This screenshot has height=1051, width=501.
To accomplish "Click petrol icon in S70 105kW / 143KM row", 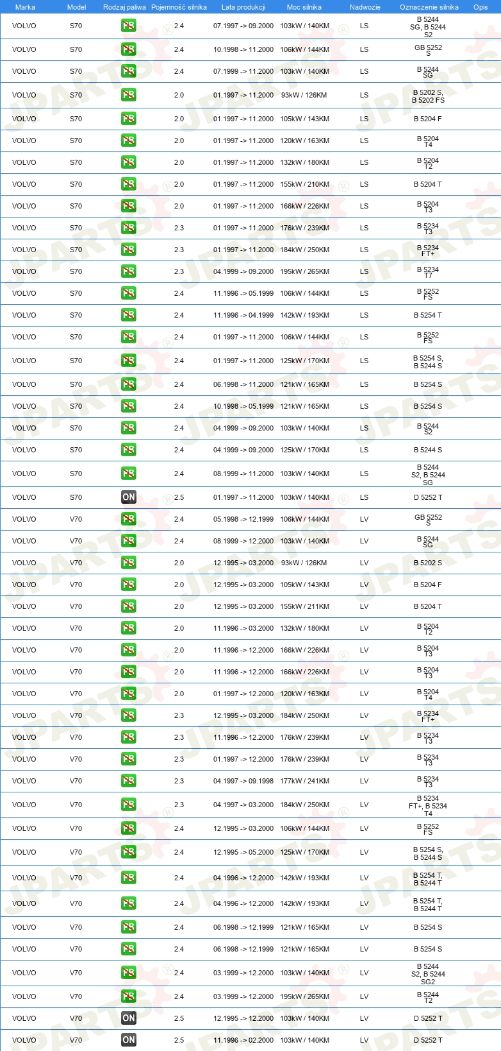I will [129, 119].
